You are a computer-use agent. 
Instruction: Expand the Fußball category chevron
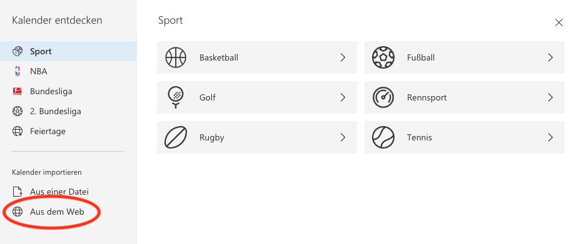(550, 57)
